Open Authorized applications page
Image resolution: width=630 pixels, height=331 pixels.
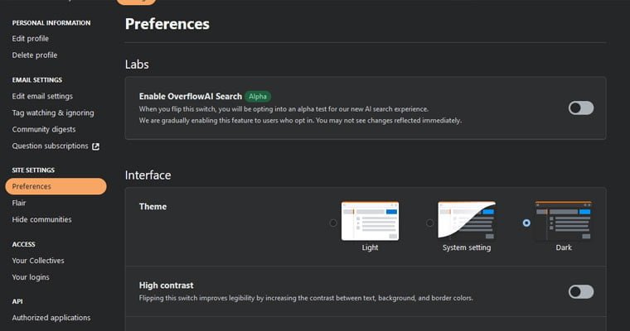click(x=51, y=318)
